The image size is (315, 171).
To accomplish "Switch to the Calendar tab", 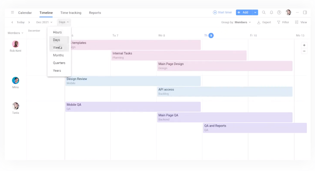I will [25, 13].
